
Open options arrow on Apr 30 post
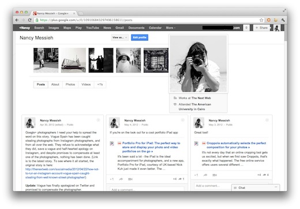98,120
